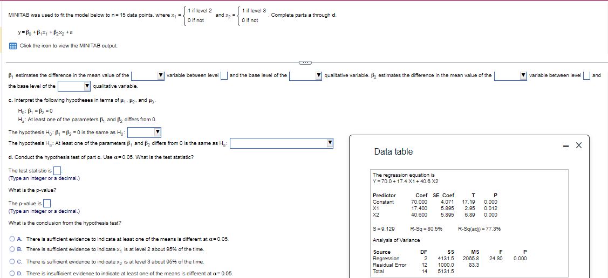Click the level number box for β2 before 'and'
Viewport: 608px width, 278px height.
(586, 75)
